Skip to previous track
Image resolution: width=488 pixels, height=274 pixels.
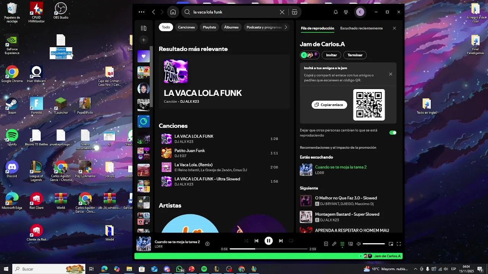pos(257,241)
